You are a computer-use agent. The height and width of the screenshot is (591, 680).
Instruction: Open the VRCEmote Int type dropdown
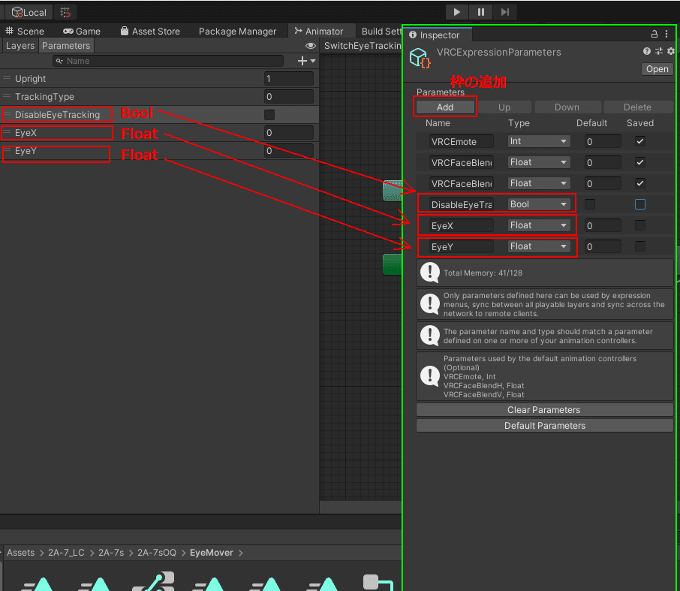point(538,141)
